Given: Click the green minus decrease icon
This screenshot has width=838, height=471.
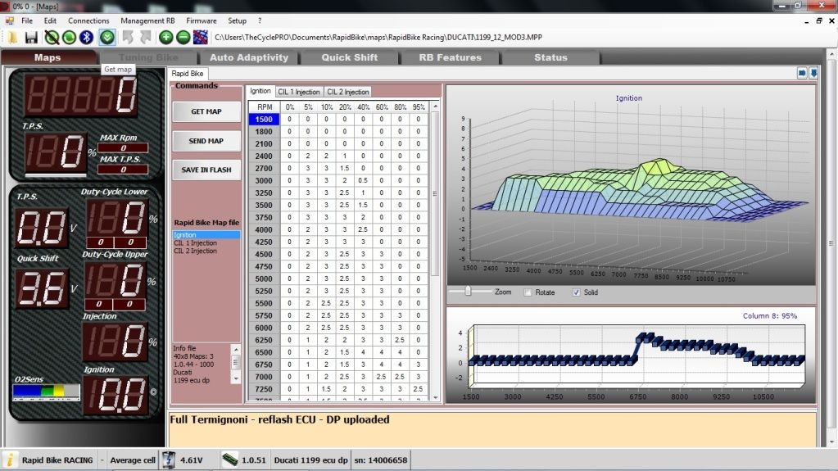Looking at the screenshot, I should click(183, 37).
